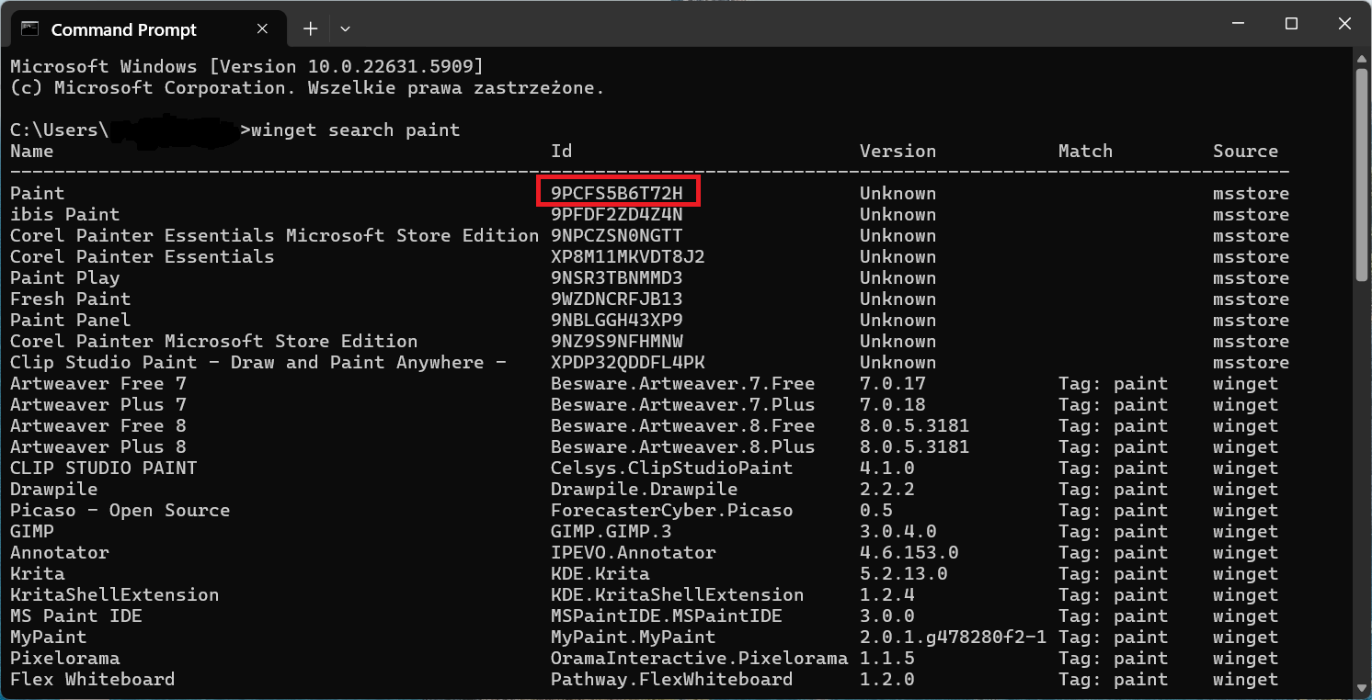1372x700 pixels.
Task: Click the OramaInteractive.Pixelorama Id
Action: pos(700,659)
